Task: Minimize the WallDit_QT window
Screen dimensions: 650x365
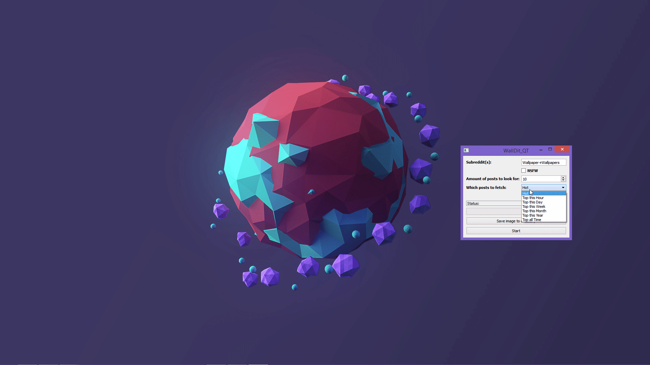Action: click(x=541, y=150)
